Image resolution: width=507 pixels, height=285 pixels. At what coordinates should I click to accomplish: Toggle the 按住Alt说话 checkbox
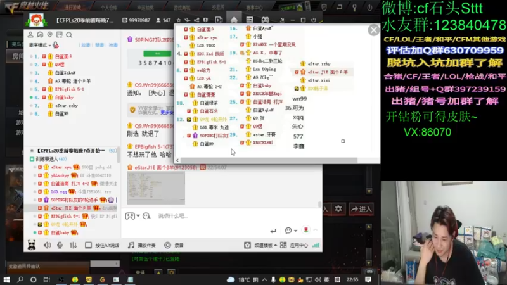88,245
